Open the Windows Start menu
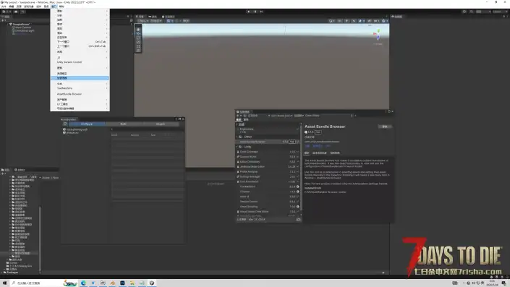The width and height of the screenshot is (510, 287). pos(4,283)
